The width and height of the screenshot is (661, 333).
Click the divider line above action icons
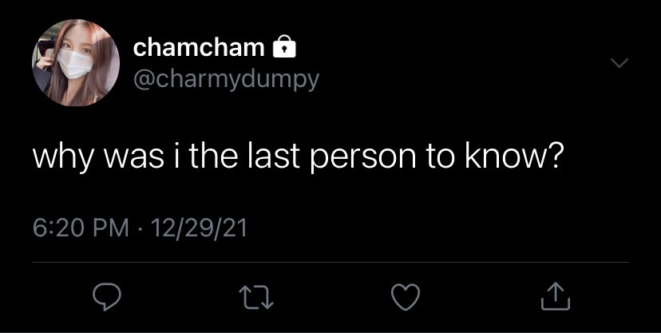click(x=330, y=262)
